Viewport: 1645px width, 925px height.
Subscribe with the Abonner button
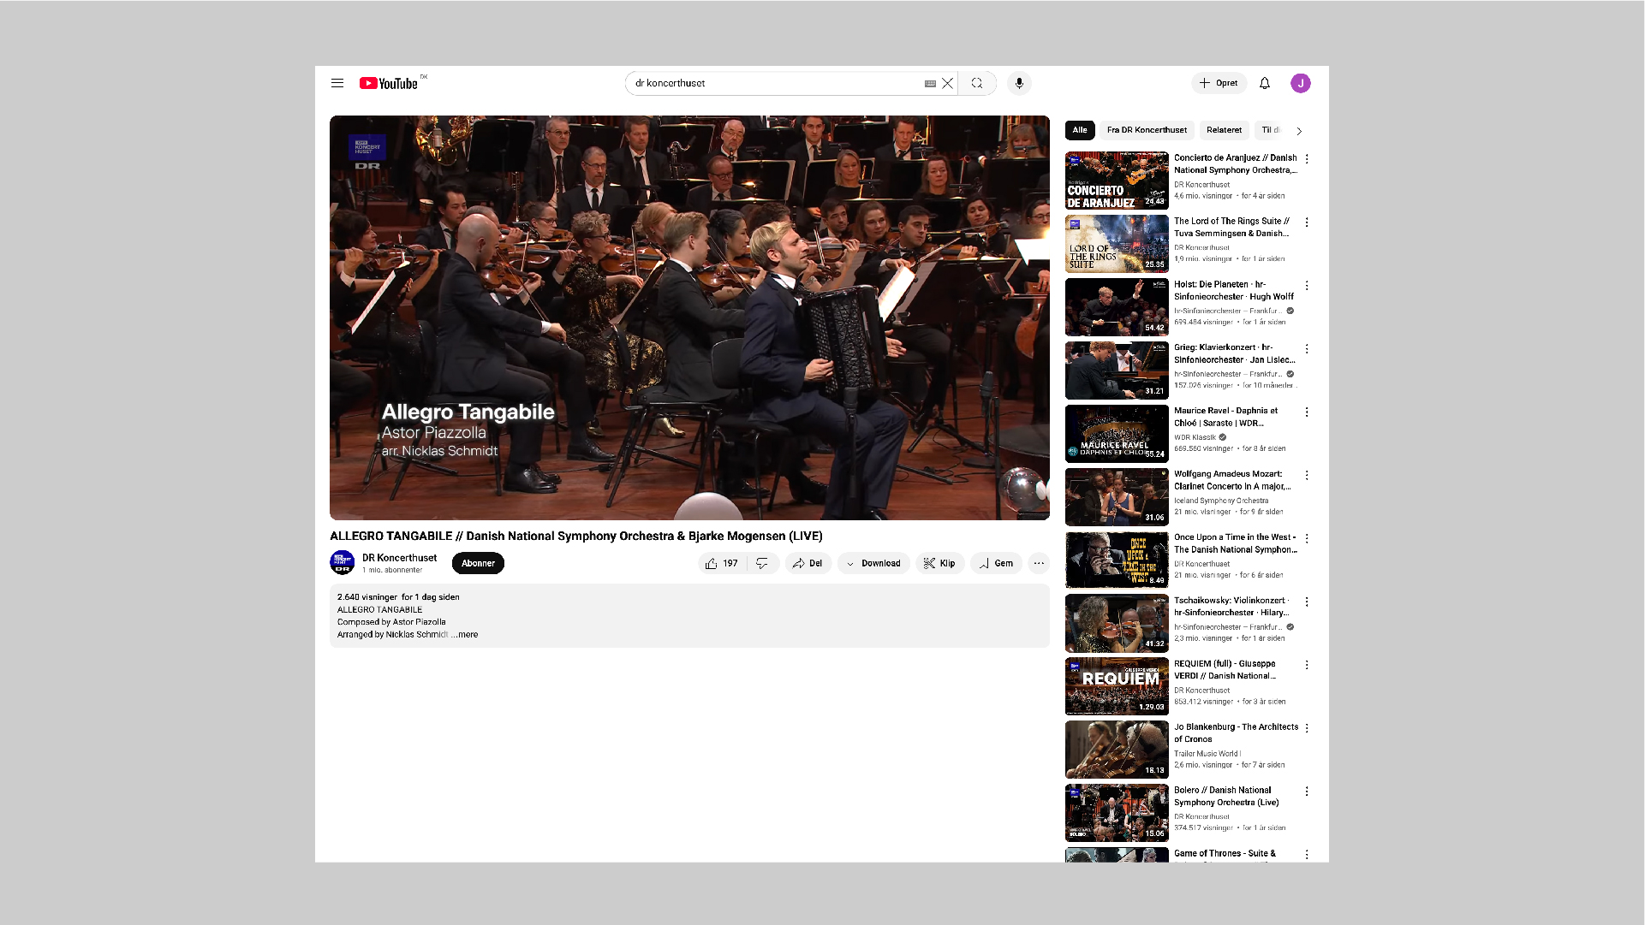point(478,563)
